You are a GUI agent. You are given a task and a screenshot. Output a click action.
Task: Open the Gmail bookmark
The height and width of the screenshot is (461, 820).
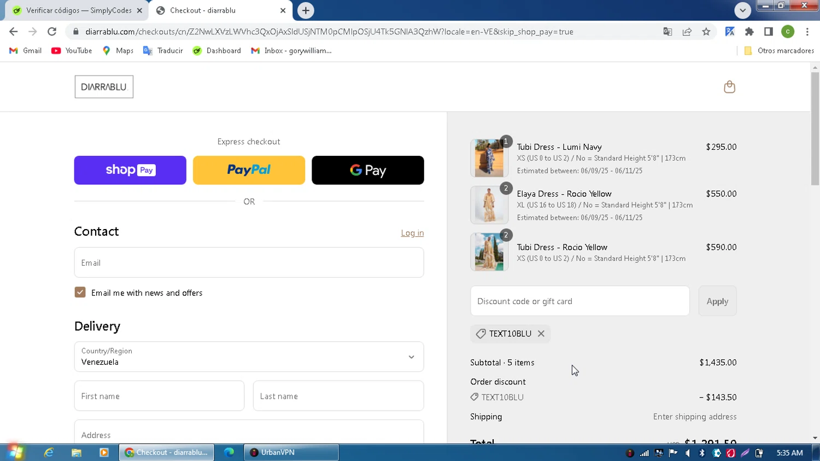(26, 51)
